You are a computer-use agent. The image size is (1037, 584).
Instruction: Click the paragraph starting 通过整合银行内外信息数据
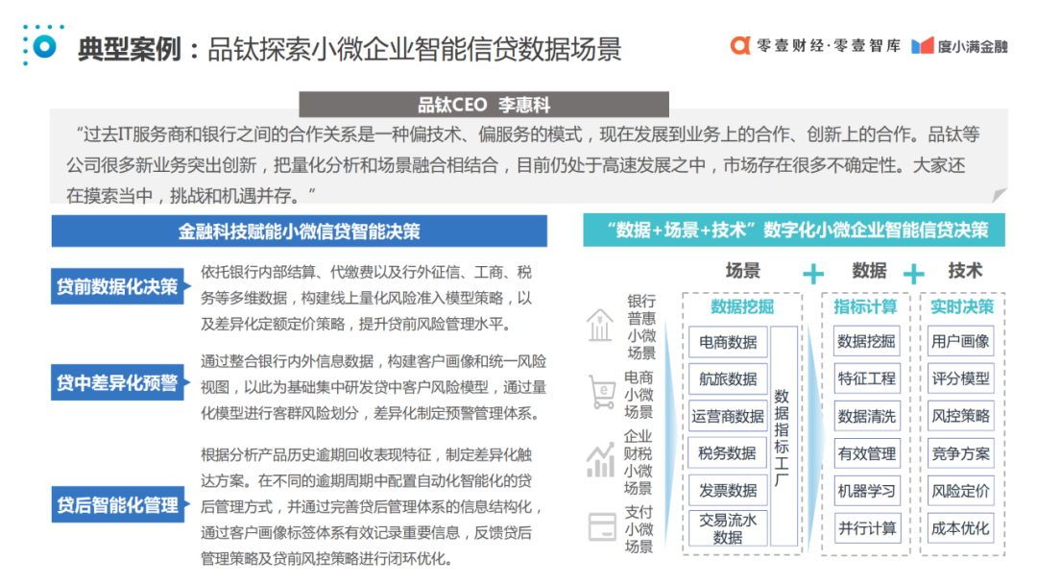(374, 387)
